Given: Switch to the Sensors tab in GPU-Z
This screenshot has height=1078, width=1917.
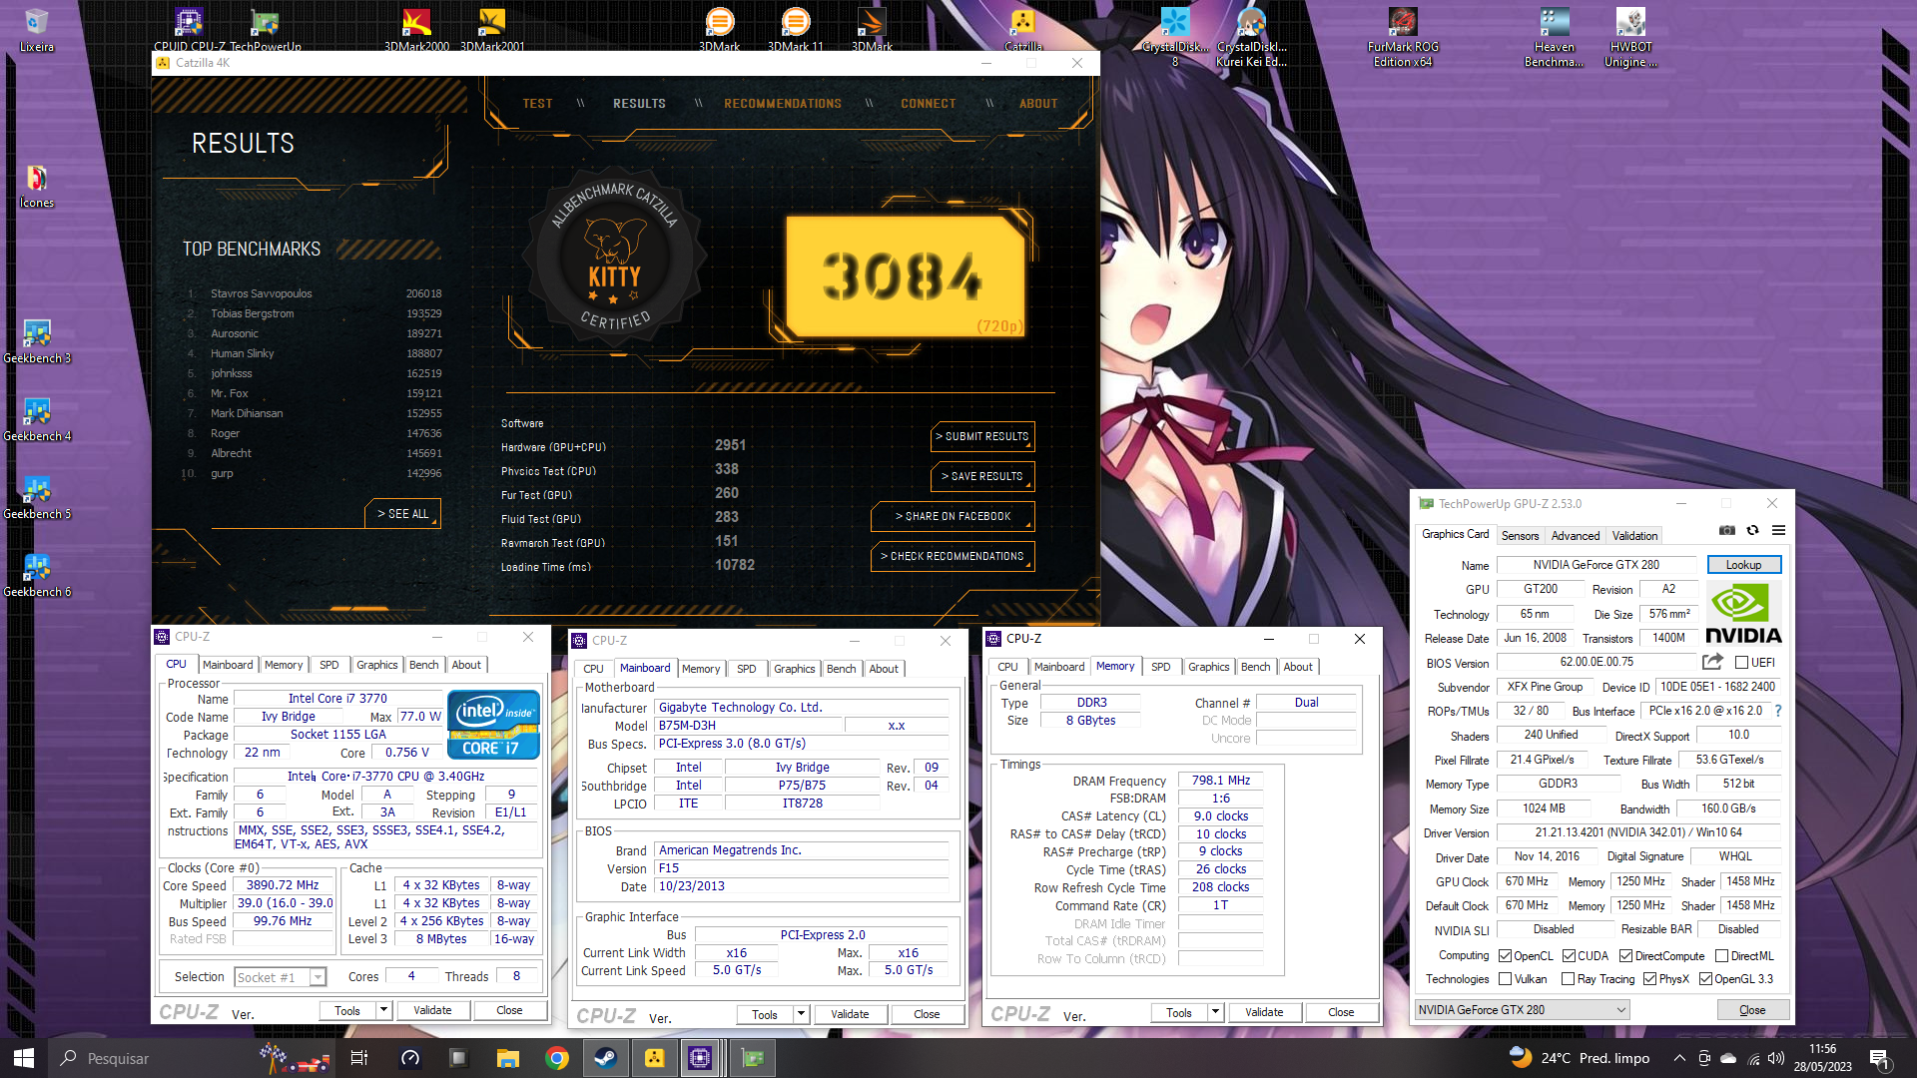Looking at the screenshot, I should click(1520, 536).
